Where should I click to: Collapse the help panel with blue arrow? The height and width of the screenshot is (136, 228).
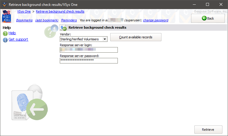55,28
